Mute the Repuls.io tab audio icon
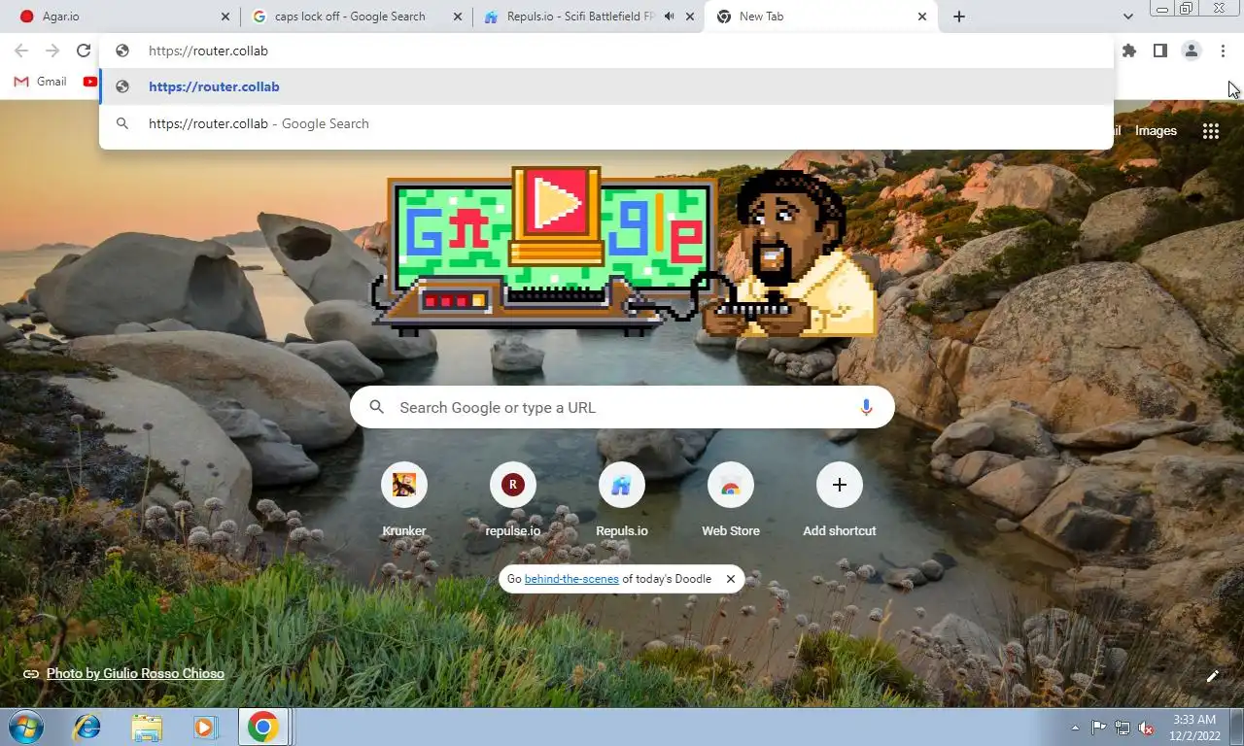Image resolution: width=1244 pixels, height=746 pixels. click(669, 17)
